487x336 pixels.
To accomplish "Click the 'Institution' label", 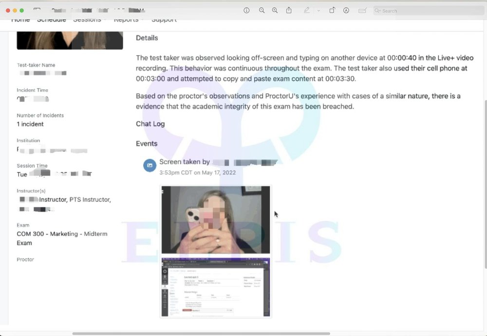I will pos(28,140).
